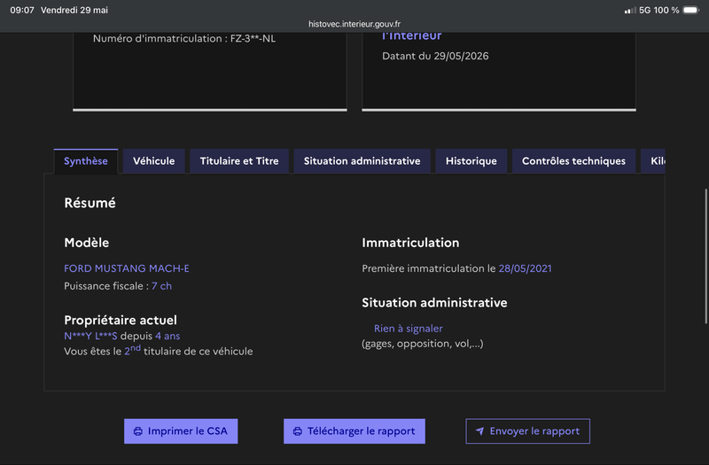Click the Rien à signaler status
Viewport: 709px width, 465px height.
[409, 329]
